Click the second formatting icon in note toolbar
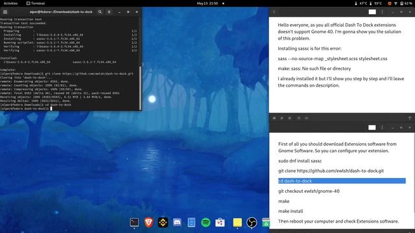The image size is (415, 233). (x=281, y=118)
